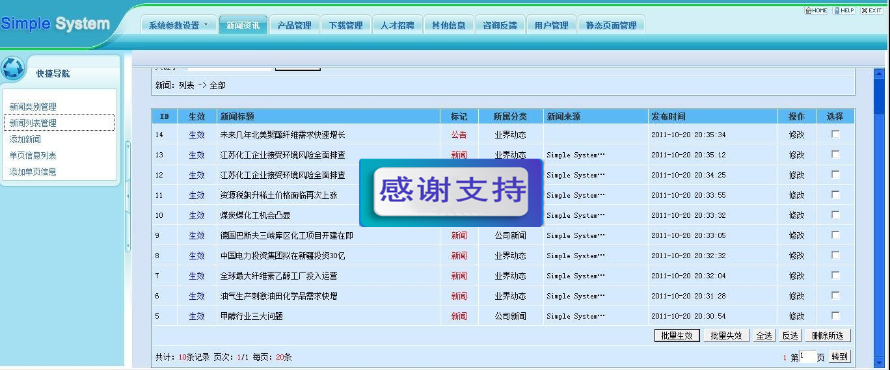Click the 批量失效 button
This screenshot has width=890, height=370.
(x=726, y=336)
